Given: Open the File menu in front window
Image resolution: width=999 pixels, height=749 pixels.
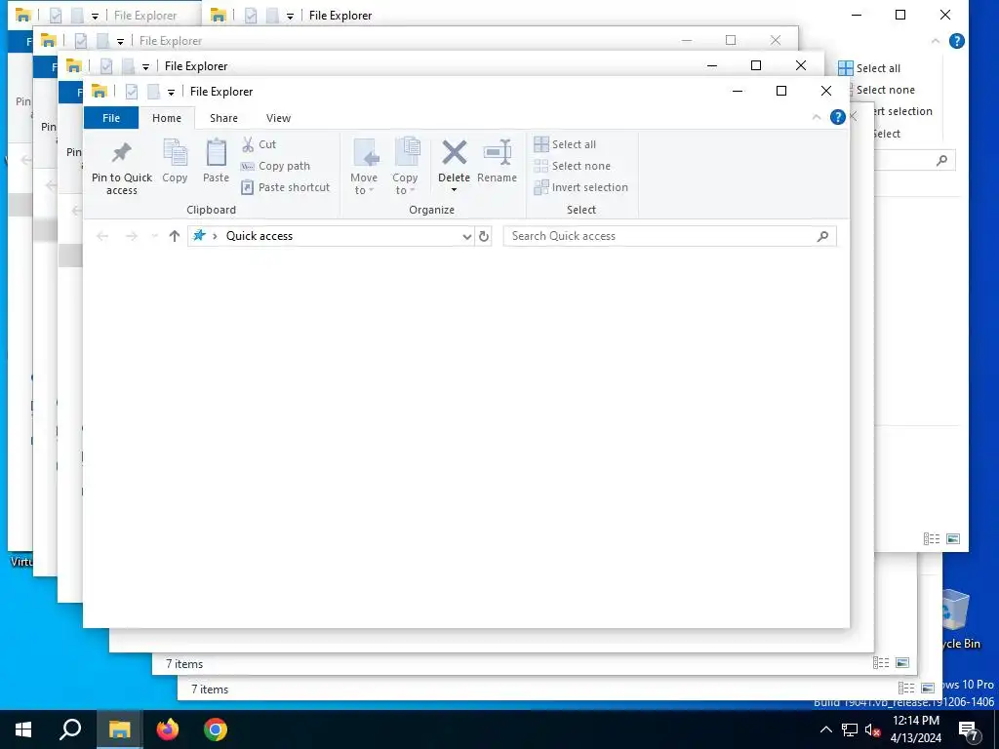Looking at the screenshot, I should pos(111,118).
